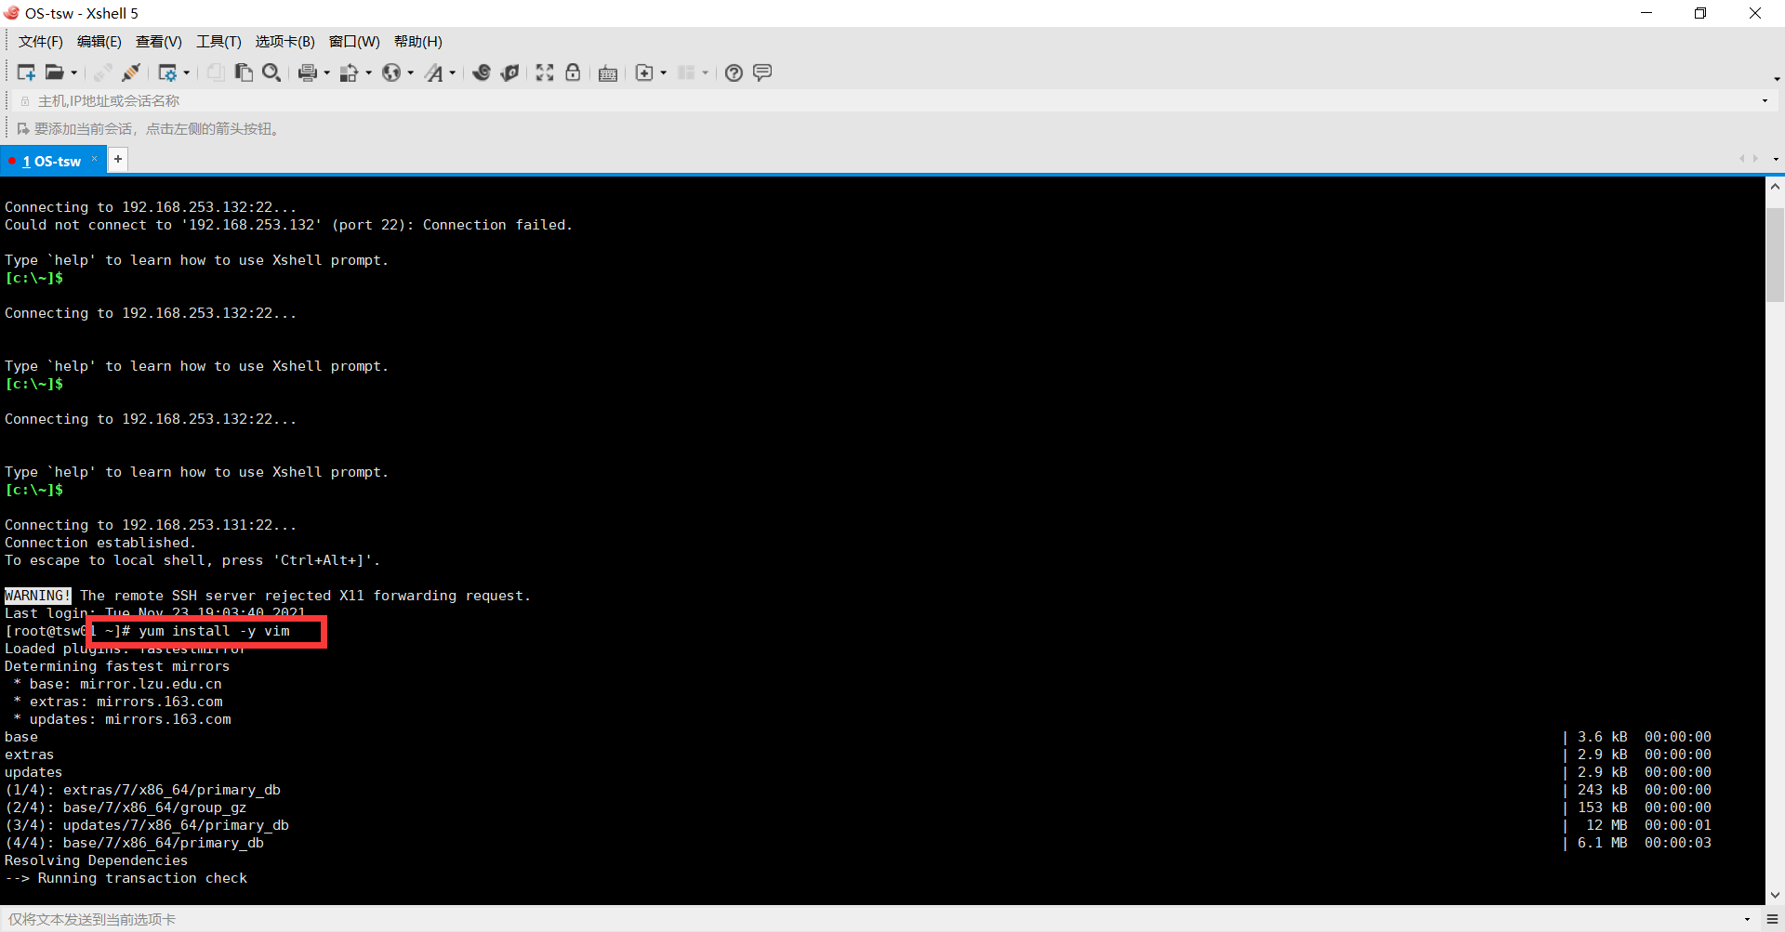
Task: Click '* base: mirror.lzu.edu.cn' line
Action: pos(117,684)
